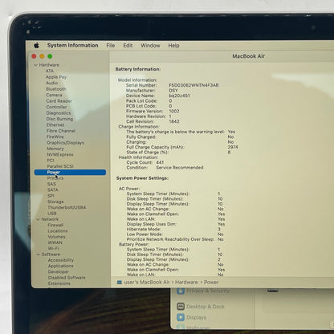334x334 pixels.
Task: Click the computer icon in path bar
Action: (120, 283)
